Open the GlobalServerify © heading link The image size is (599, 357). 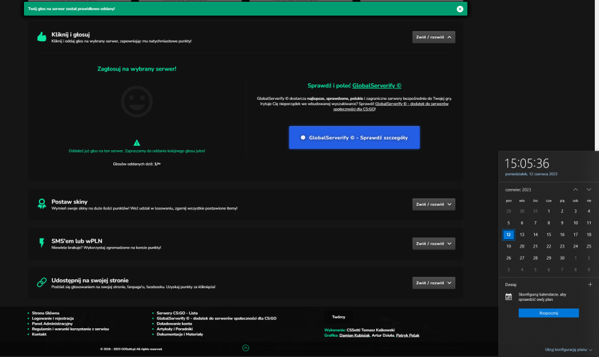click(377, 86)
